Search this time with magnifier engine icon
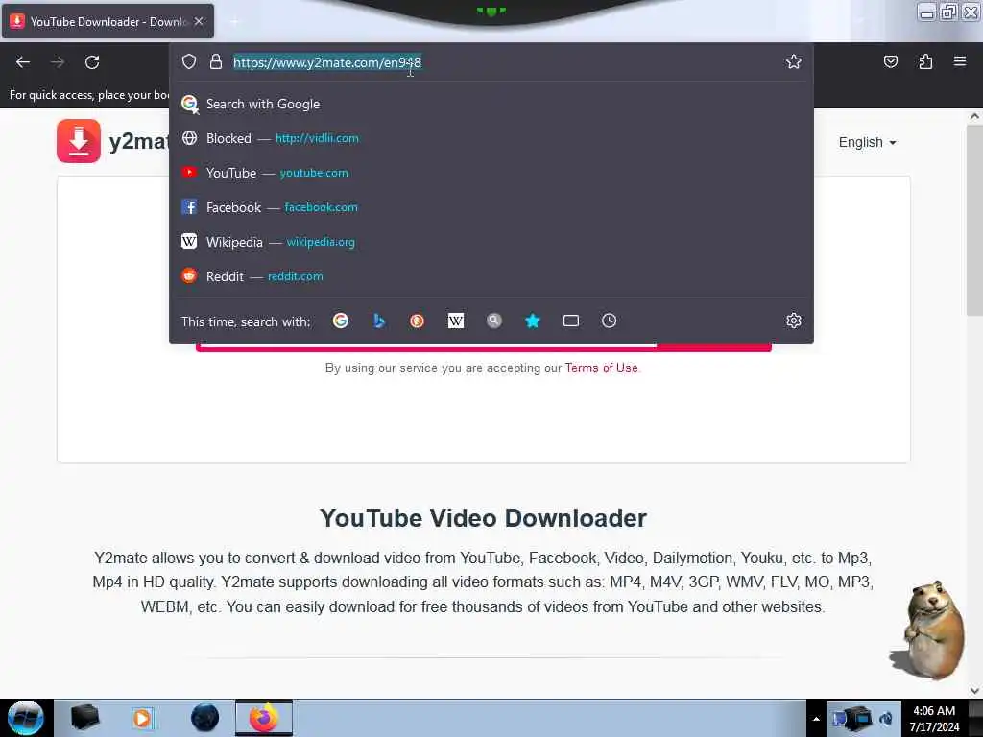Screen dimensions: 983x737 pyautogui.click(x=494, y=321)
